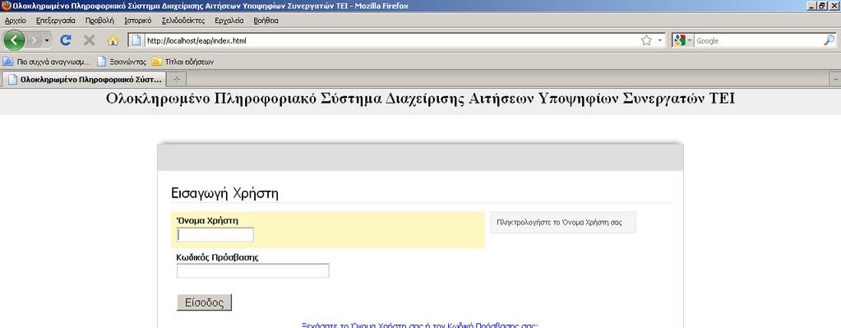Restore down the Firefox window

click(821, 6)
